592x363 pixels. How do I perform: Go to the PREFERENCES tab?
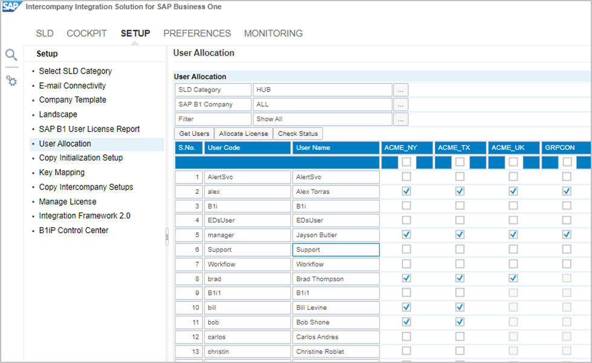(x=197, y=34)
